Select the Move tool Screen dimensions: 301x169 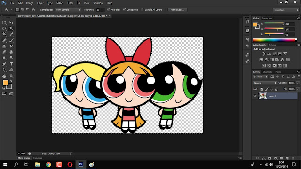coord(11,23)
